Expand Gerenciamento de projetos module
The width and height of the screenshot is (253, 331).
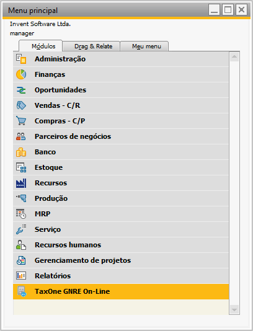coord(121,260)
